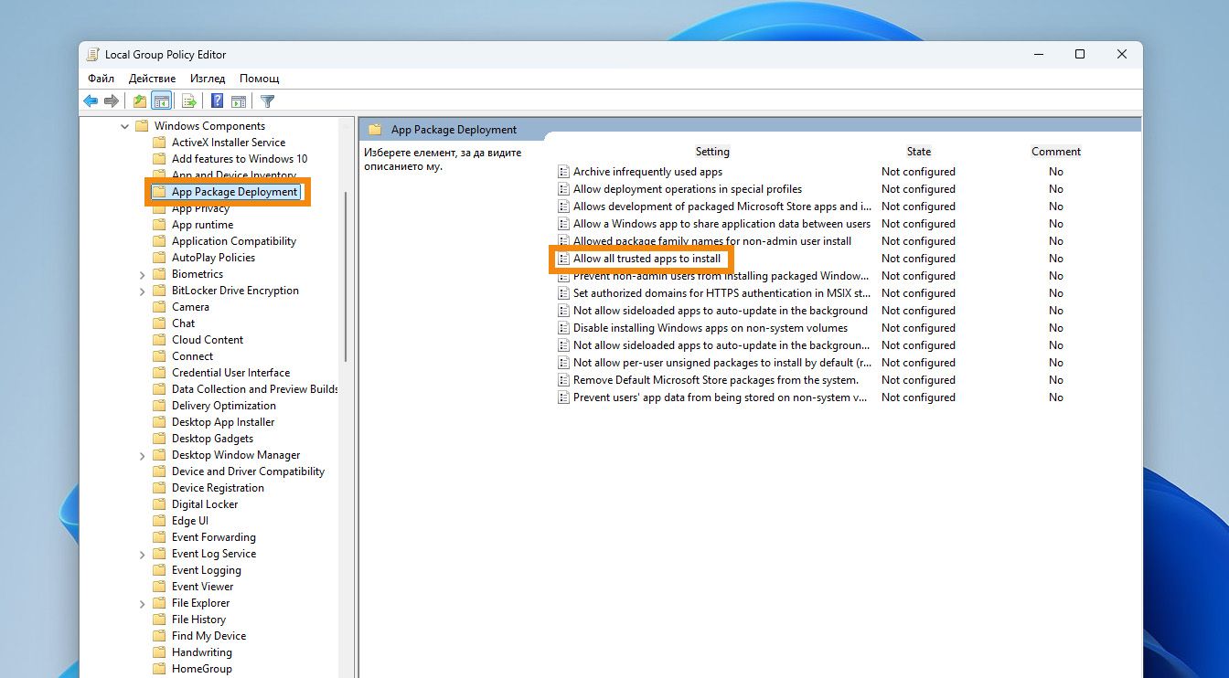Click the folder icon beside Event Viewer
The width and height of the screenshot is (1229, 678).
pos(160,587)
